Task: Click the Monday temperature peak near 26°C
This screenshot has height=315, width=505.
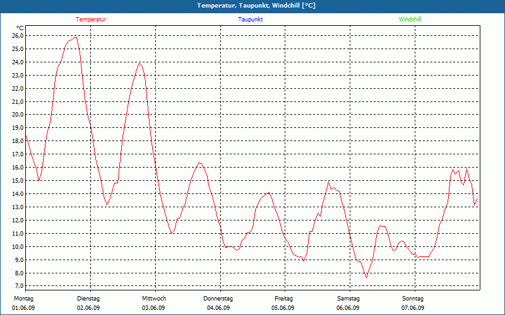Action: (75, 38)
